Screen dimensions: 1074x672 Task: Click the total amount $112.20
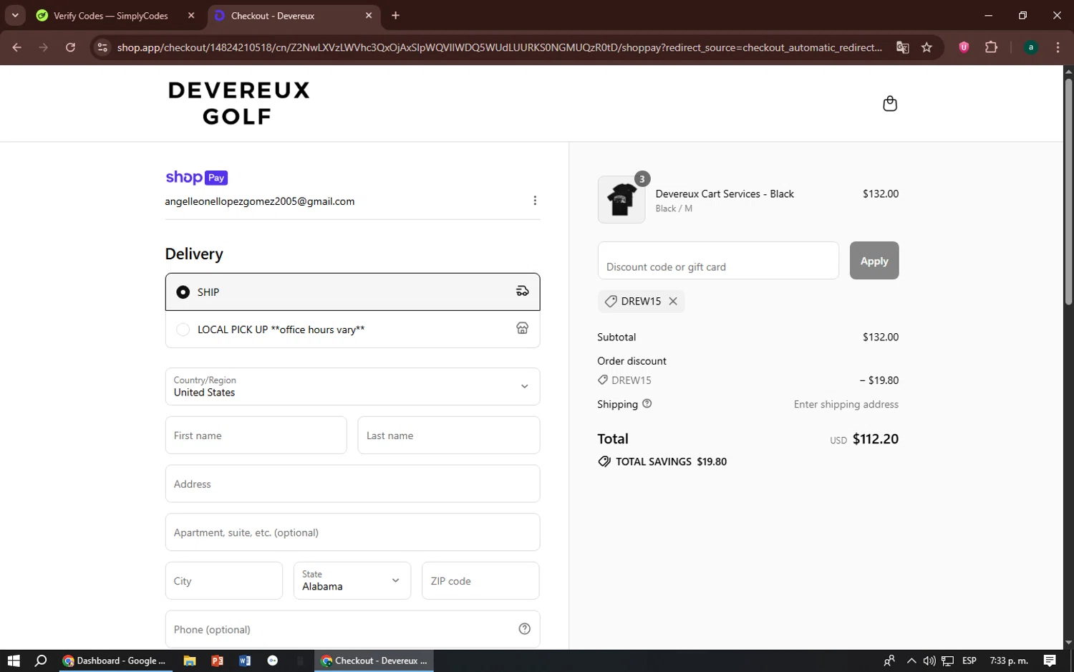click(876, 439)
